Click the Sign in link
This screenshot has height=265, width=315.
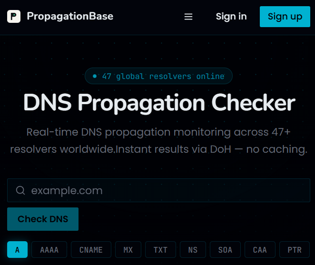pyautogui.click(x=231, y=17)
